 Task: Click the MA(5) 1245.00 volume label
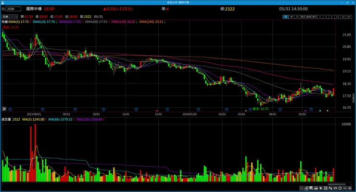point(33,119)
